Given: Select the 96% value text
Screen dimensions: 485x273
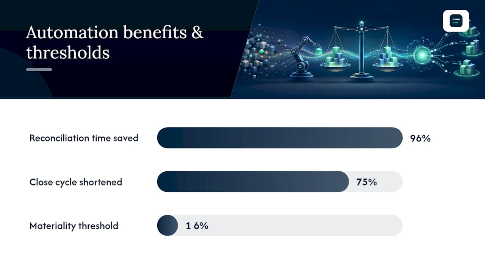Looking at the screenshot, I should pyautogui.click(x=421, y=138).
